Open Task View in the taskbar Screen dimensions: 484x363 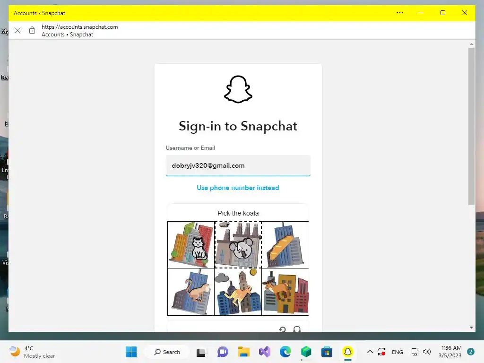(x=201, y=352)
